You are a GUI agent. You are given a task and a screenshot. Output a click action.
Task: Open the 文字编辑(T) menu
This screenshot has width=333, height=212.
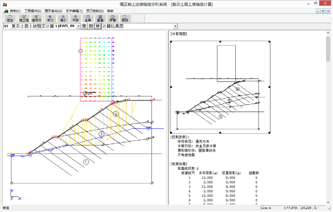coord(74,11)
